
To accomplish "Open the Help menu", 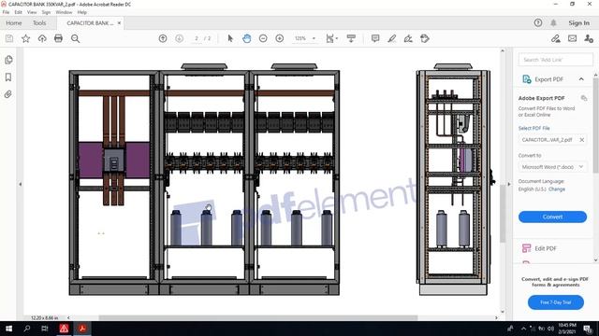I will (x=81, y=12).
